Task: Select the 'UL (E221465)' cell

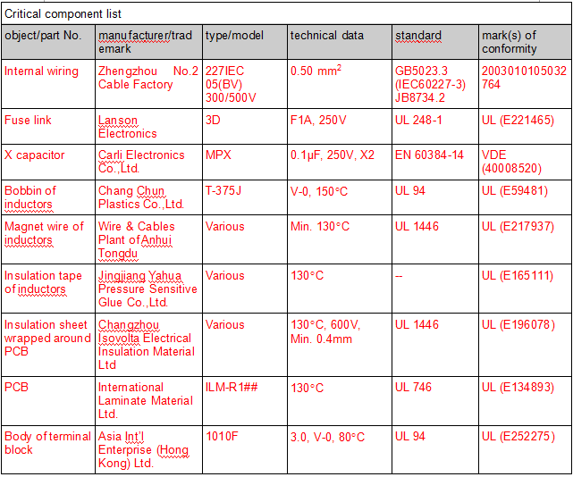Action: pos(525,126)
